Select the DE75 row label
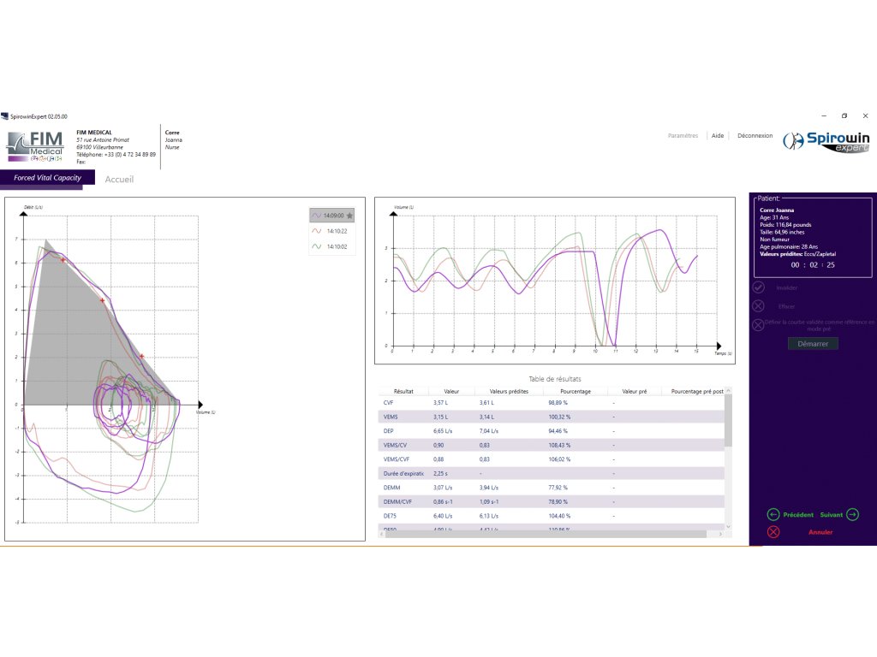 (x=390, y=516)
